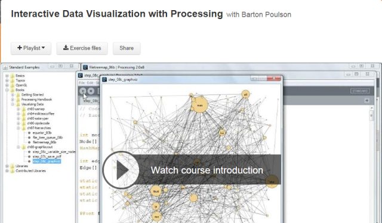Image resolution: width=382 pixels, height=223 pixels.
Task: Select filetreemap_06b example
Action: [44, 142]
